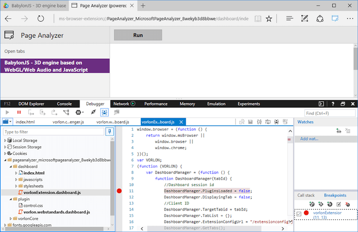The width and height of the screenshot is (358, 232).
Task: Click the Add watch link
Action: [309, 139]
